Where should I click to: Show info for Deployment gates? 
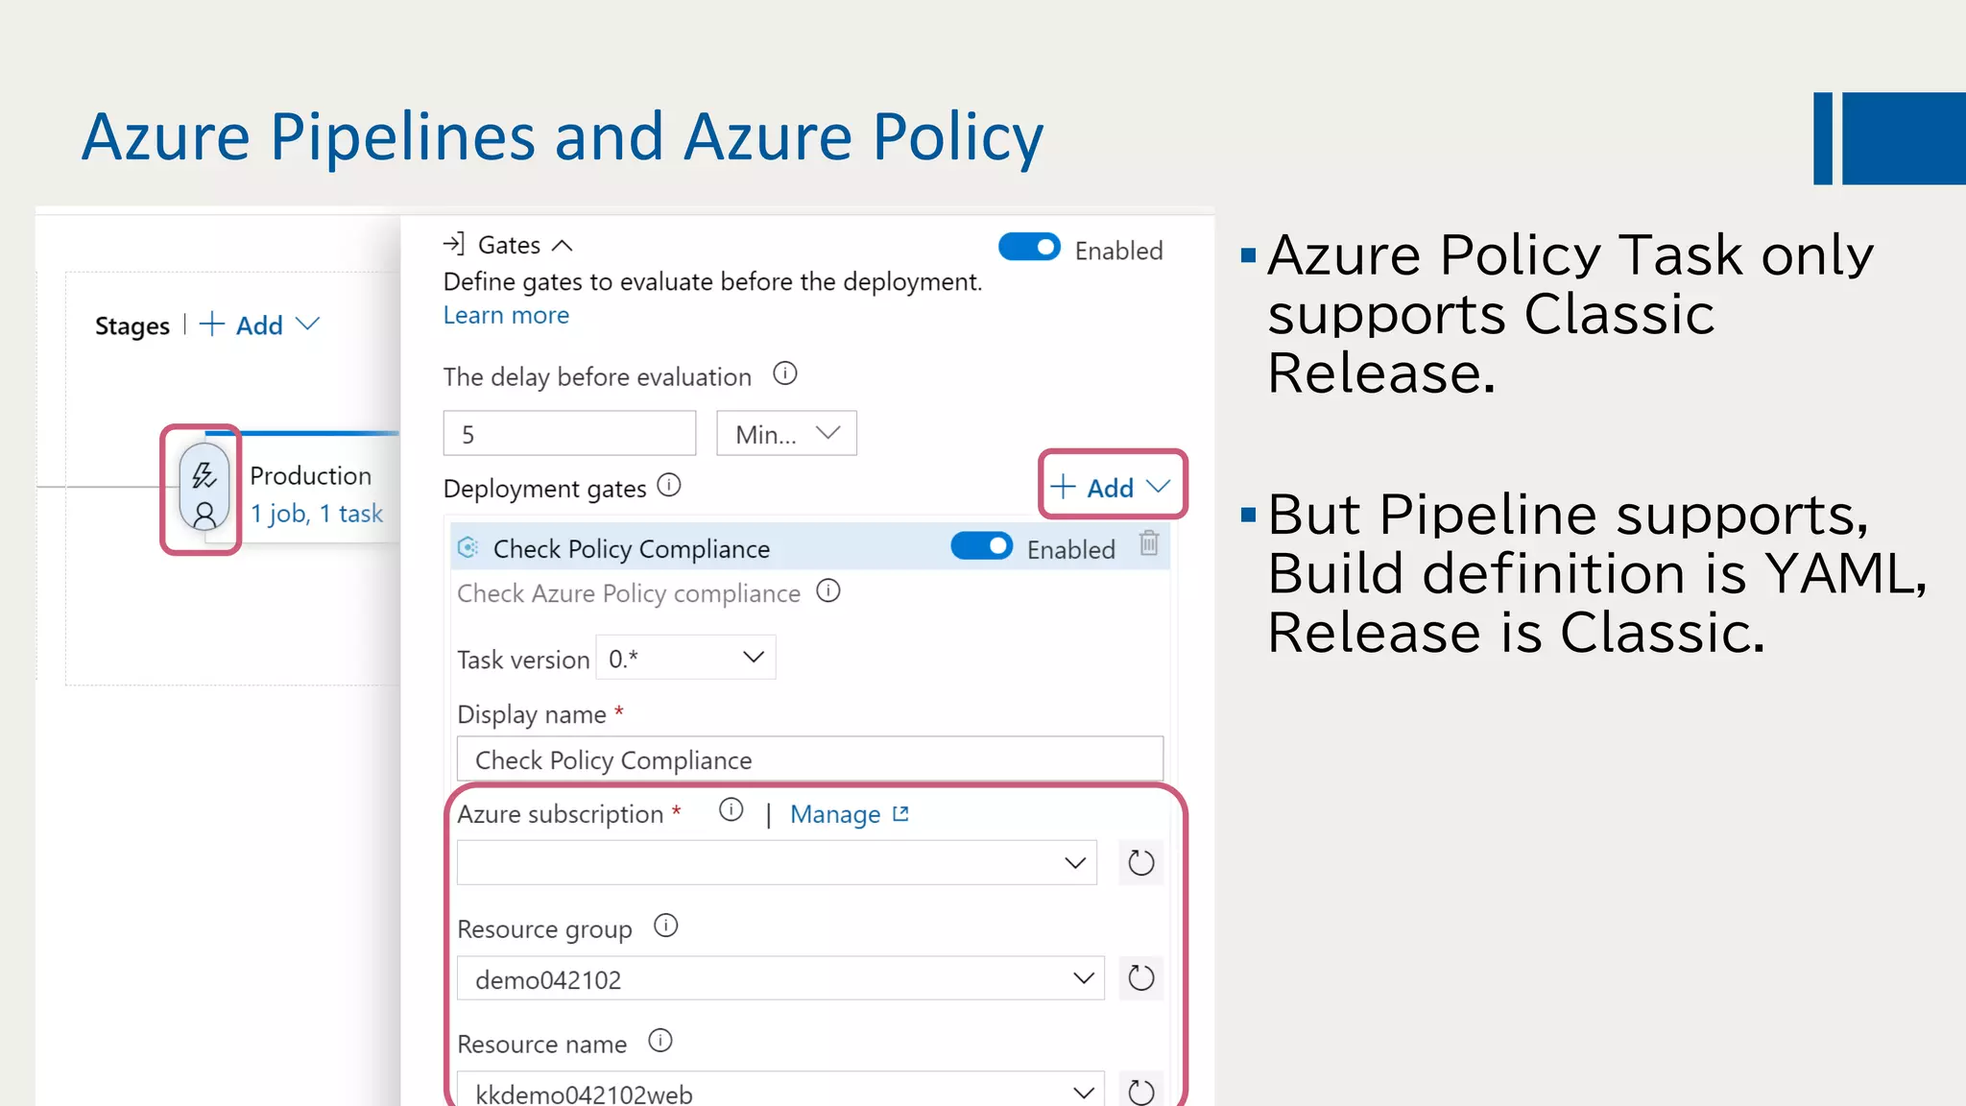click(x=669, y=486)
